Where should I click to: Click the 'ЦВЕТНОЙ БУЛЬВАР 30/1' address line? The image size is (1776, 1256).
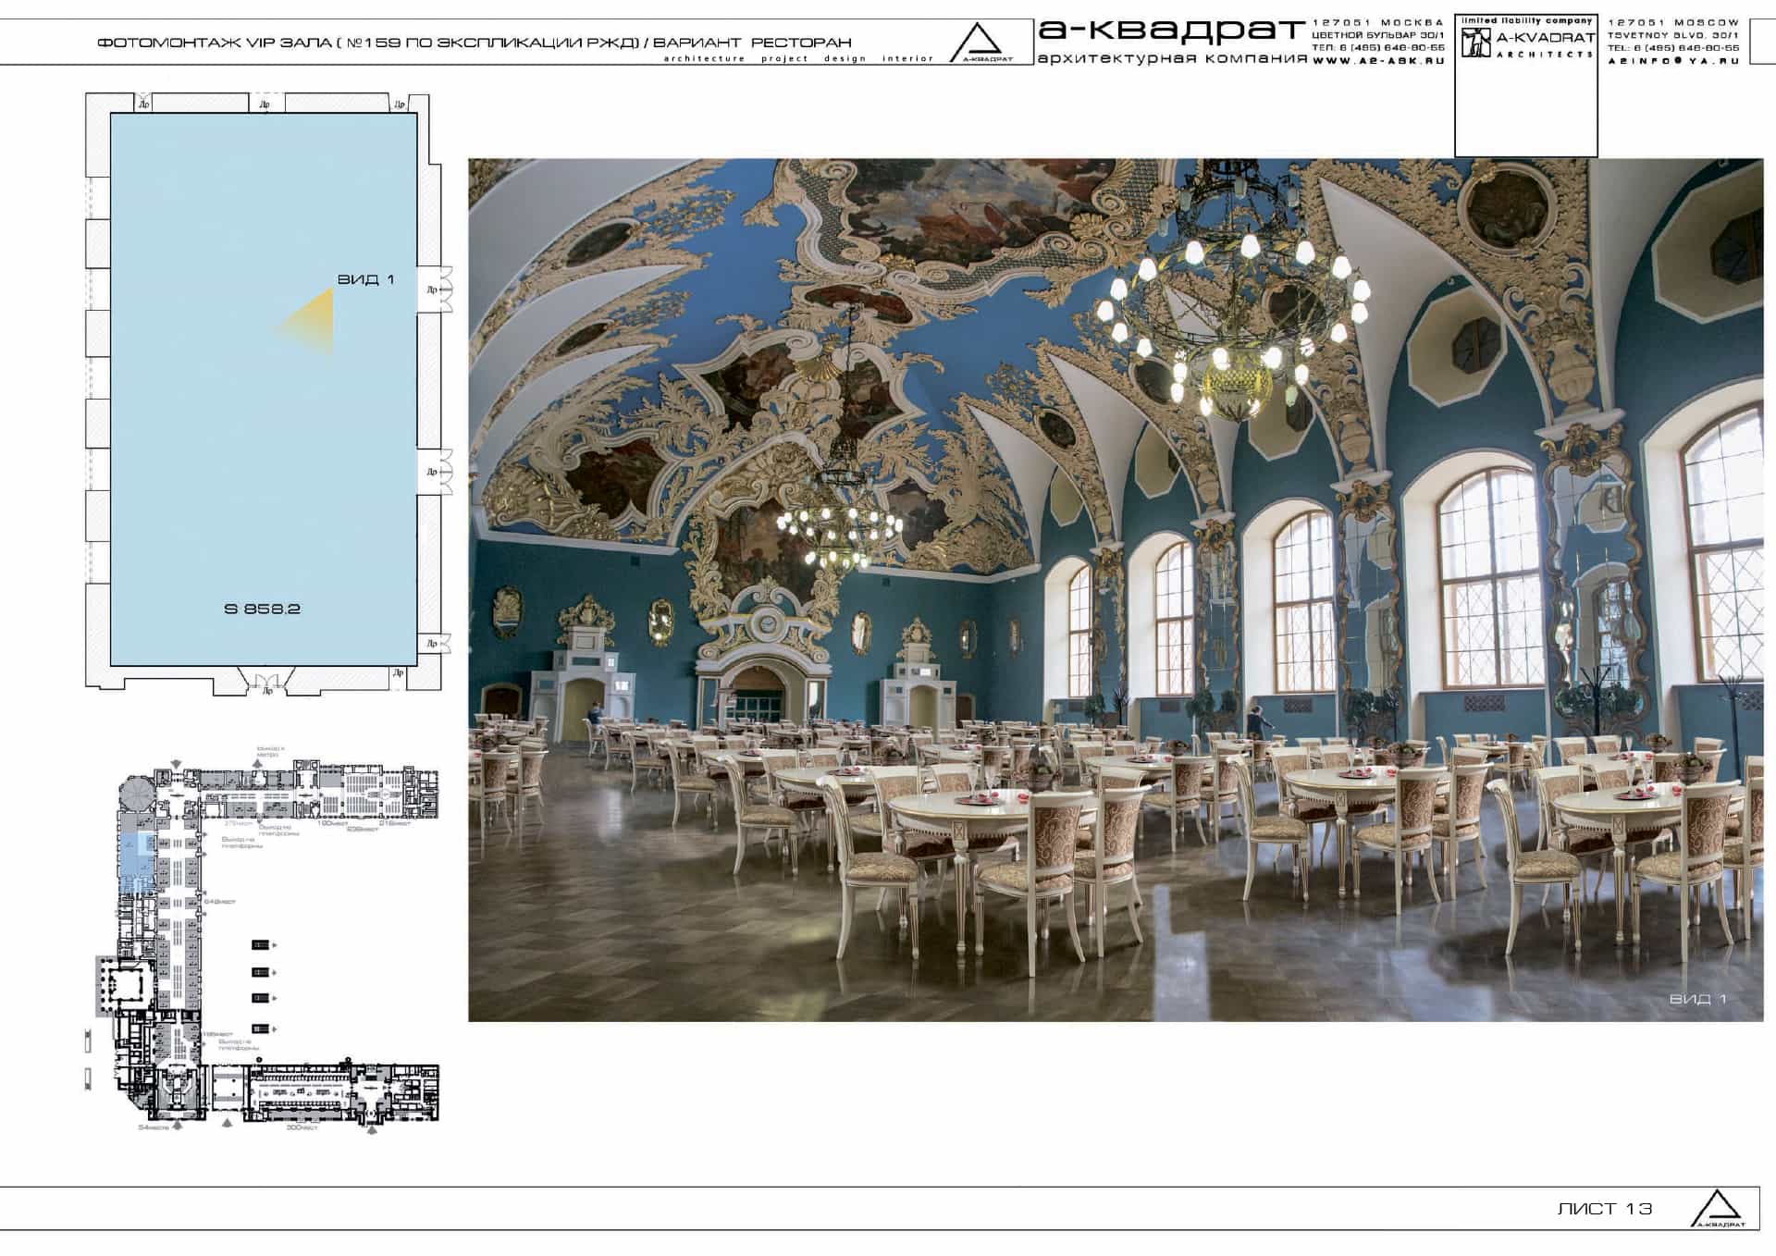point(1378,35)
